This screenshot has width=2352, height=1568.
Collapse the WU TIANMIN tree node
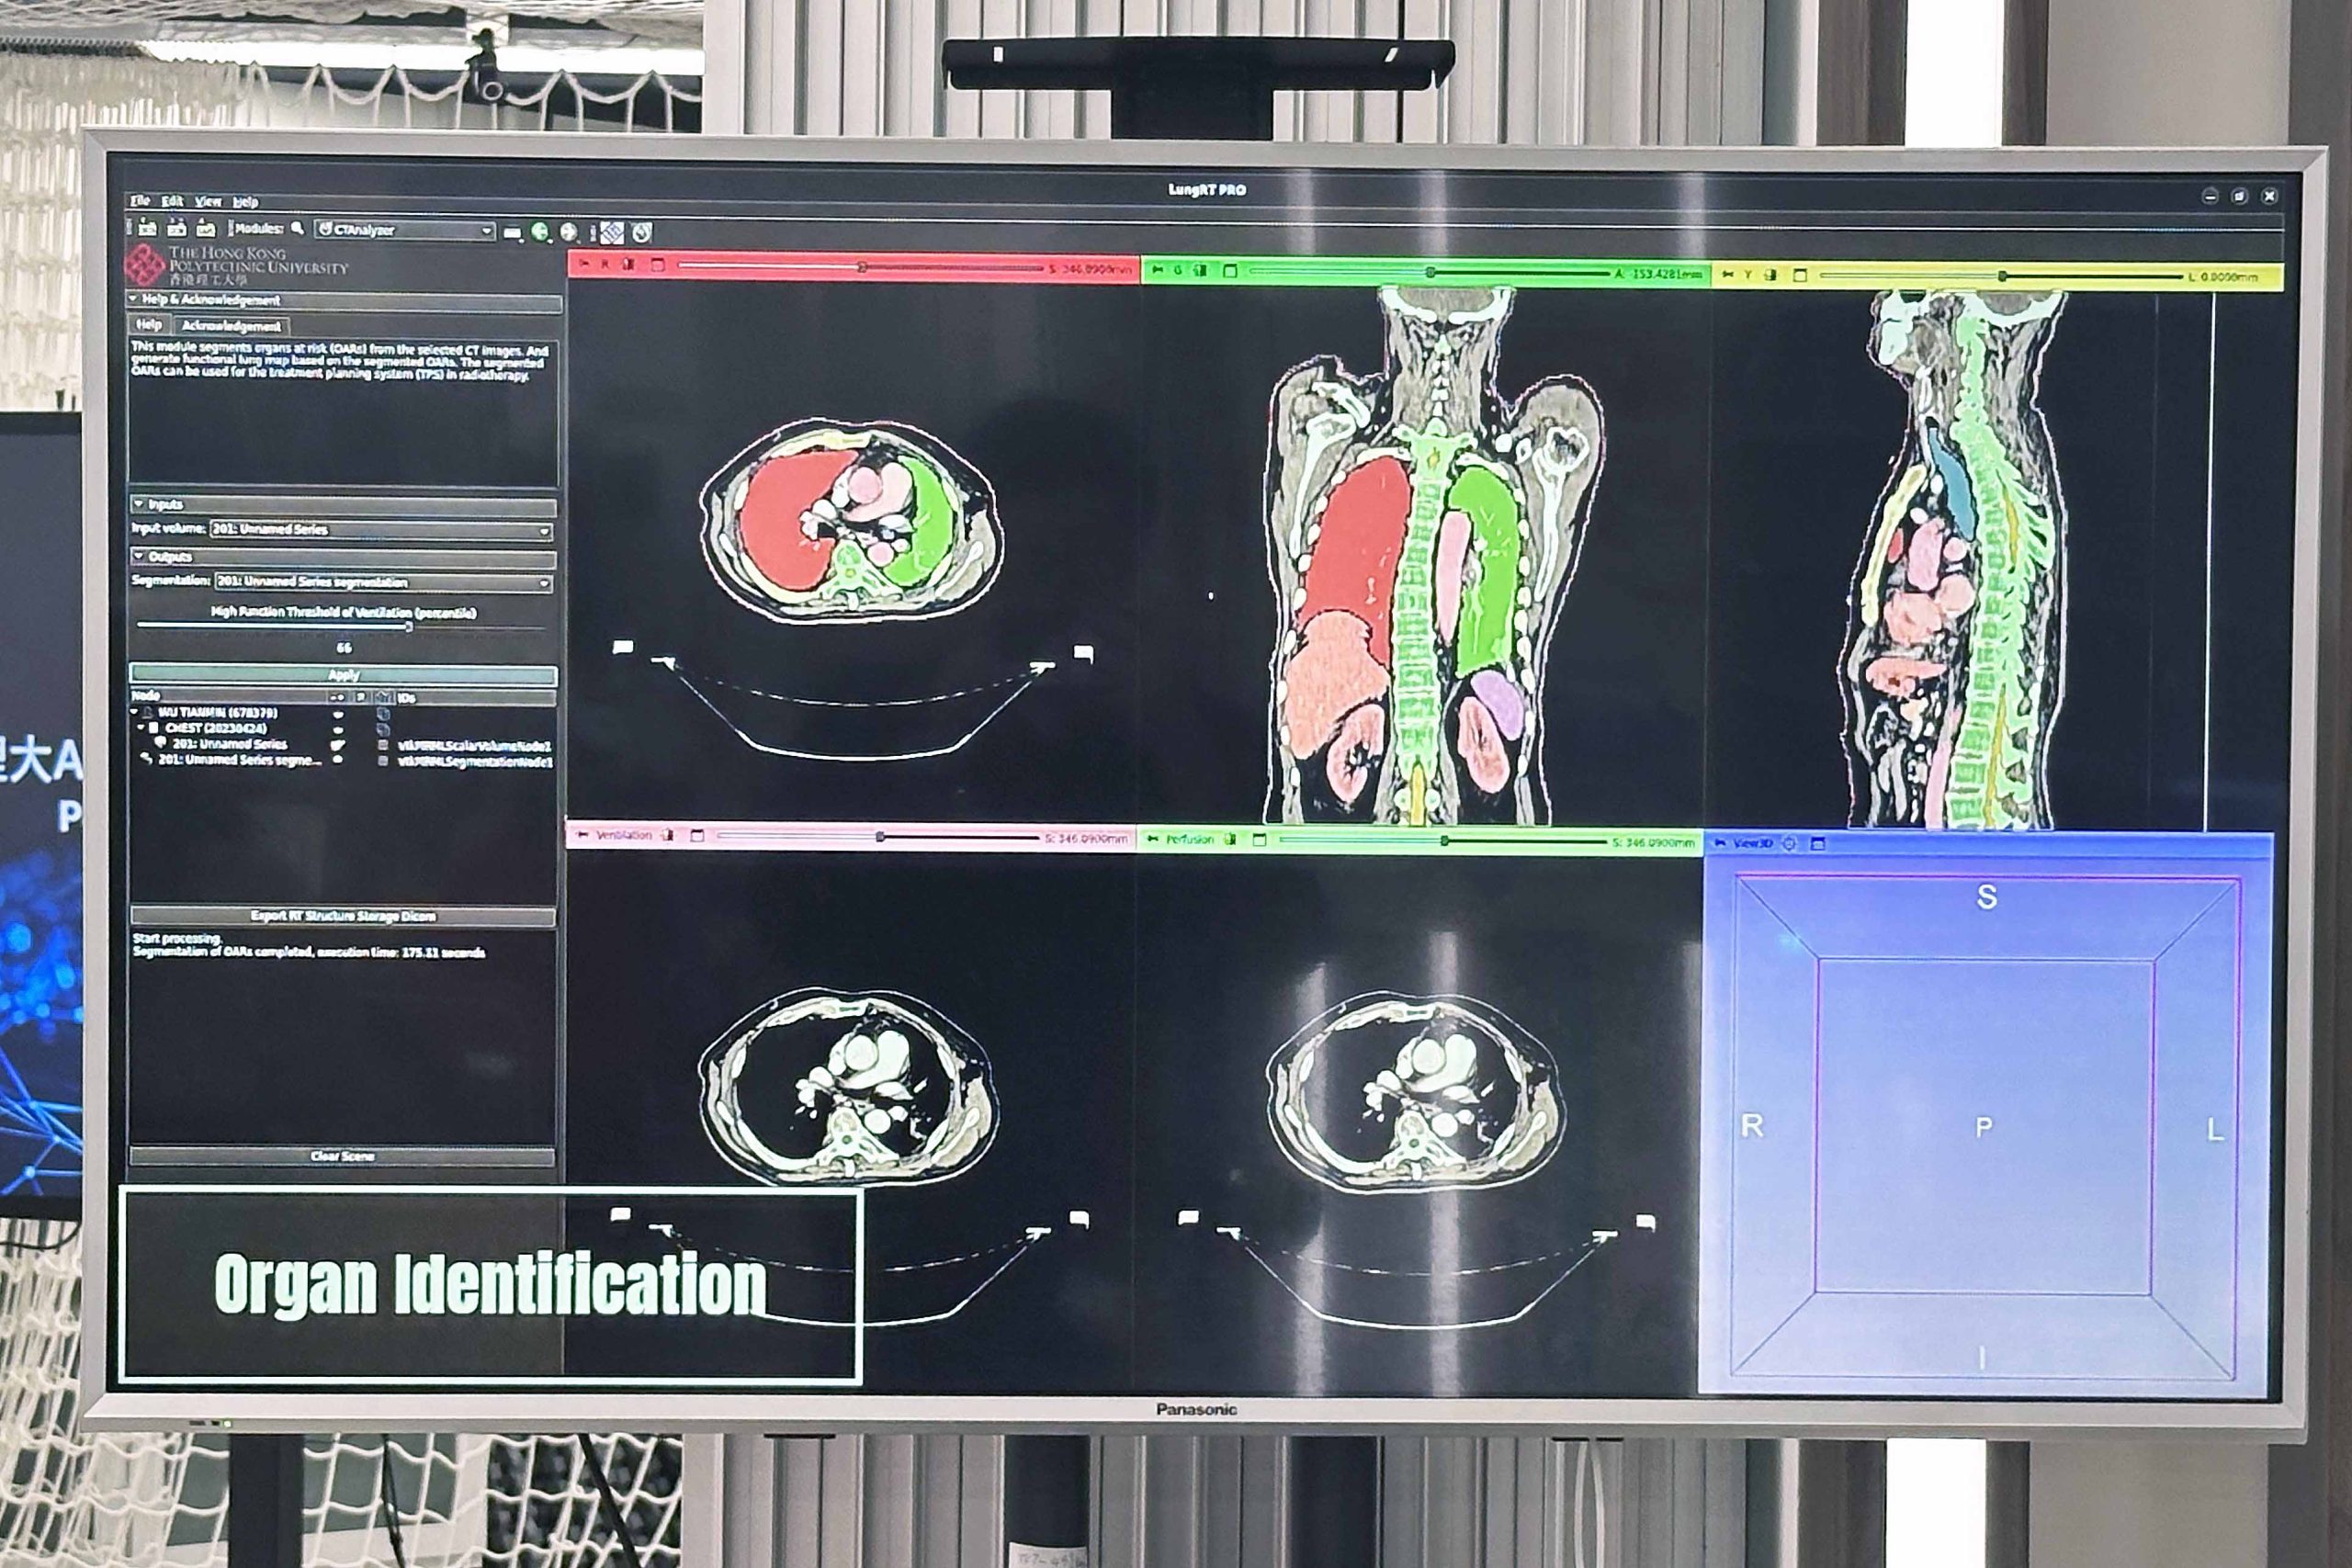(134, 712)
